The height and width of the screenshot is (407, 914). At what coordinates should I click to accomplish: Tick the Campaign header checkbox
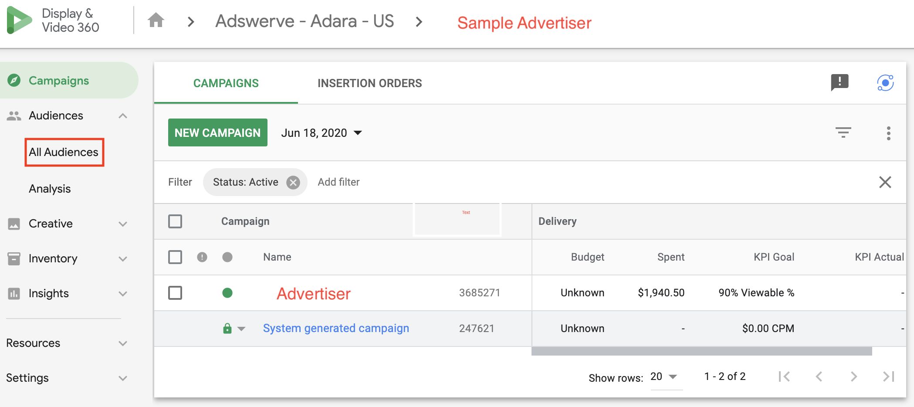point(175,221)
